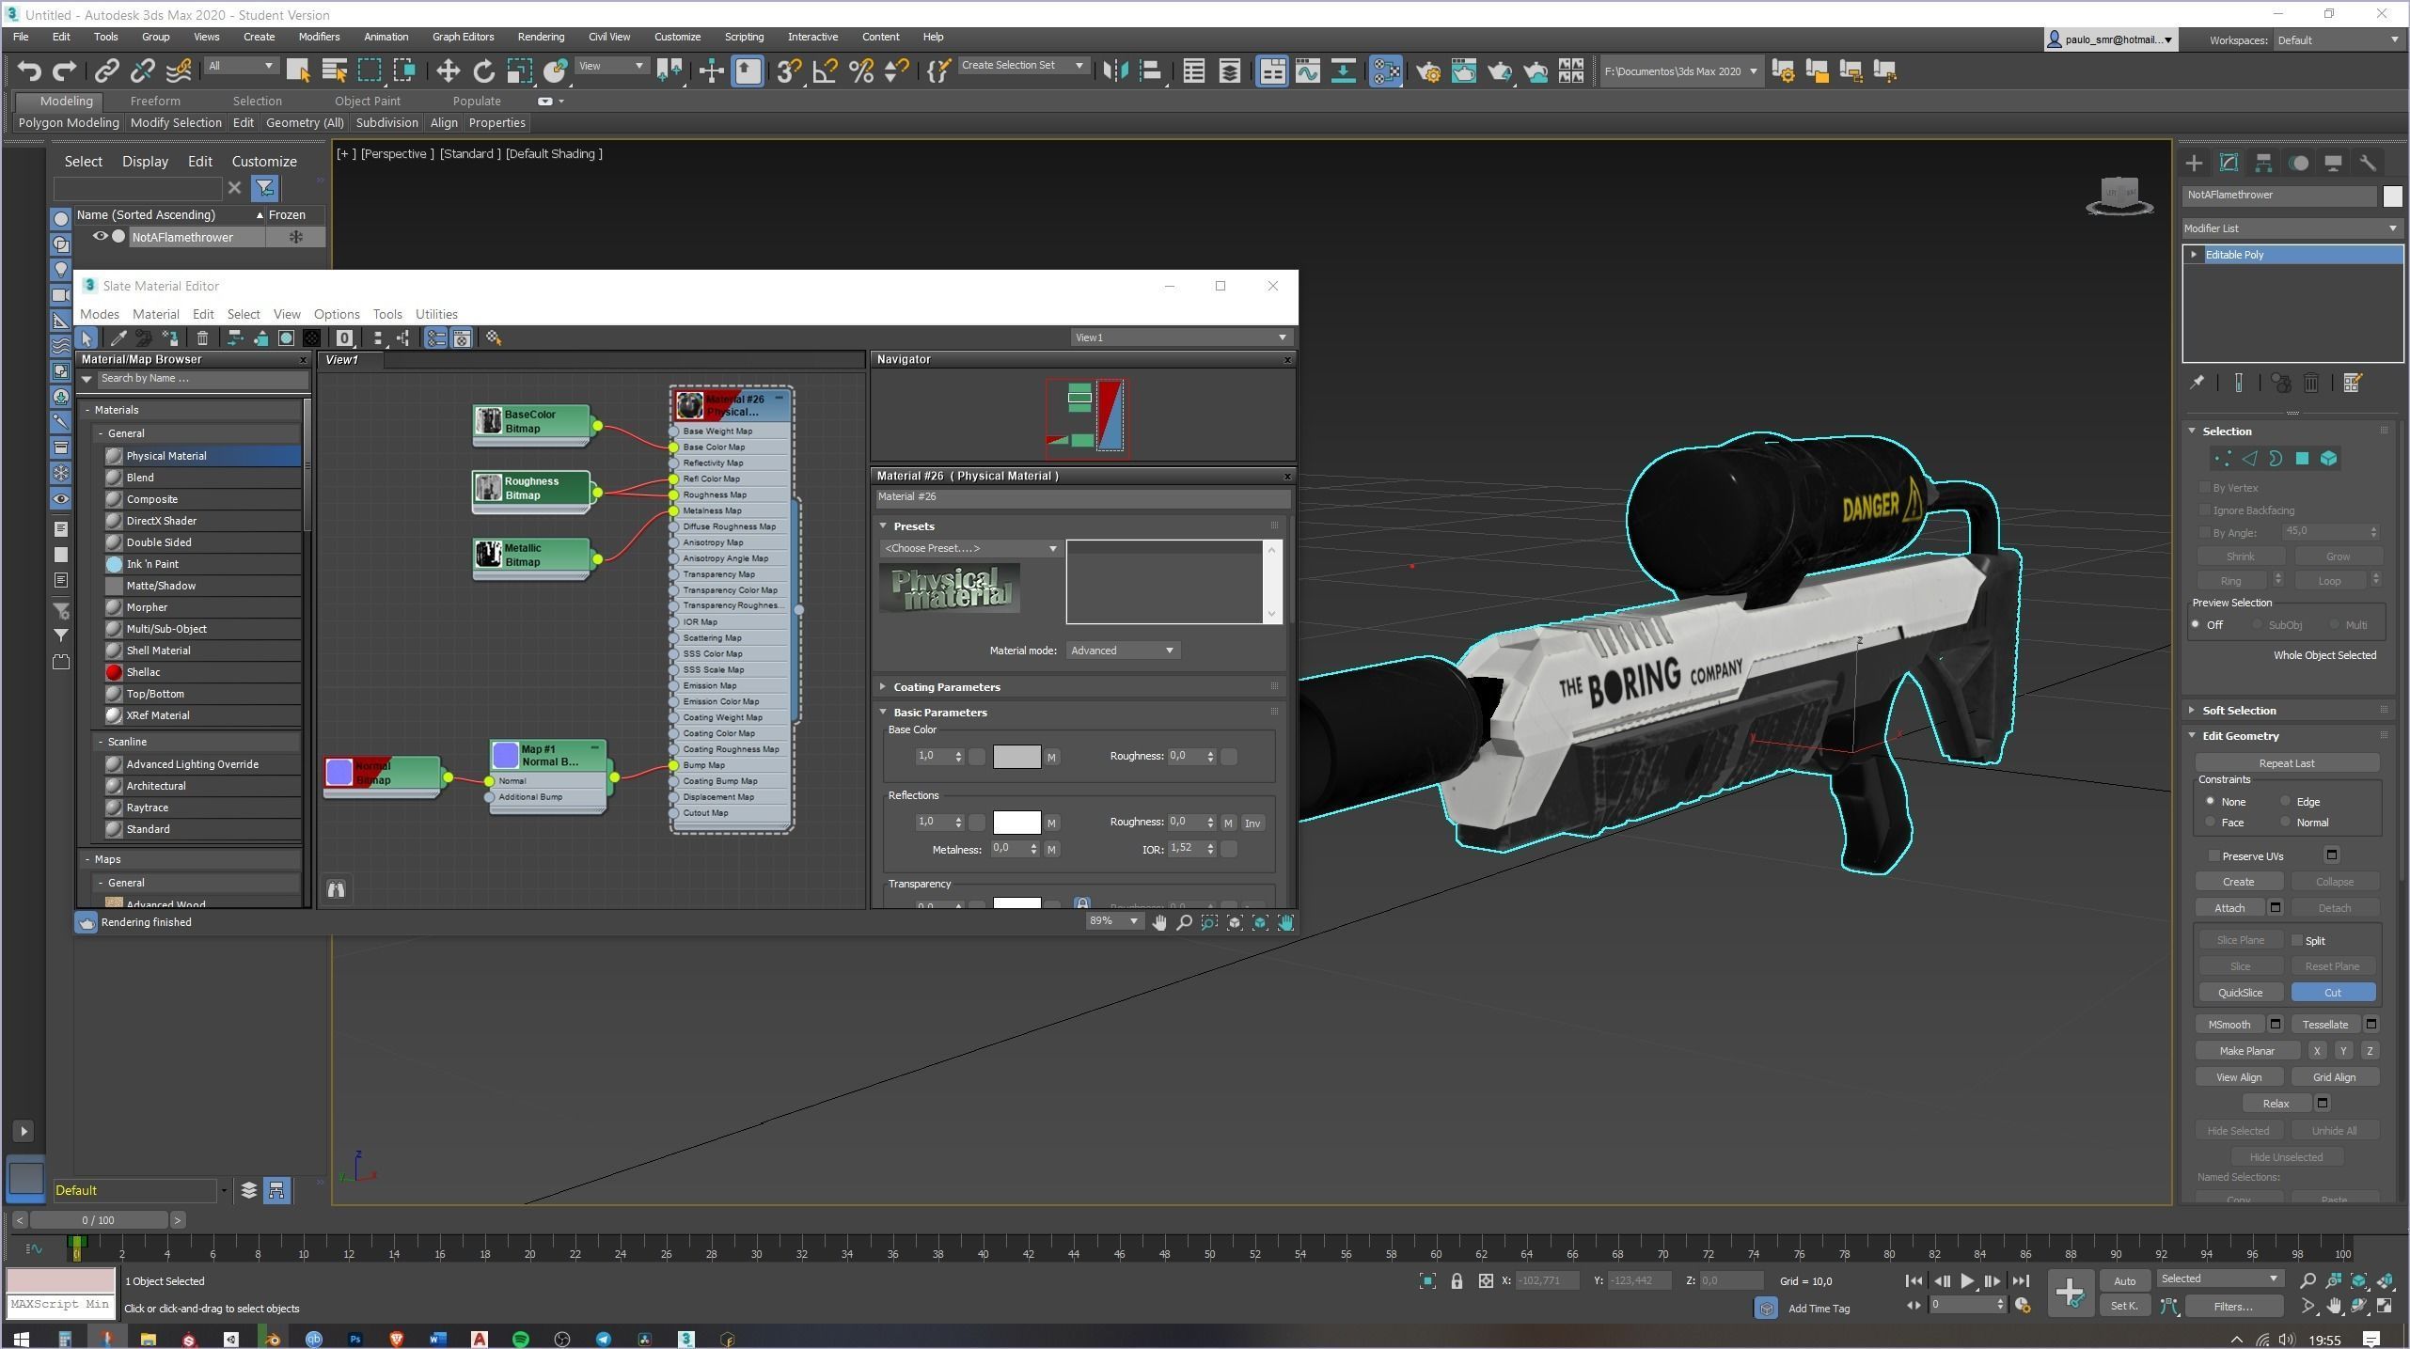Click the Mirror tool icon
This screenshot has width=2410, height=1349.
(x=1115, y=71)
